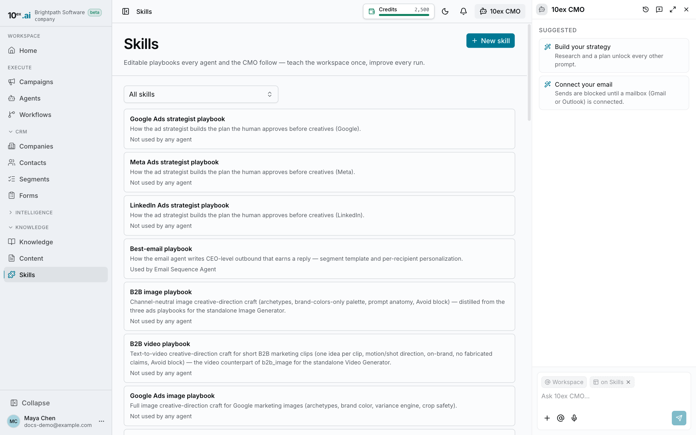Viewport: 696px width, 435px height.
Task: Open the B2B video playbook card
Action: pyautogui.click(x=319, y=358)
